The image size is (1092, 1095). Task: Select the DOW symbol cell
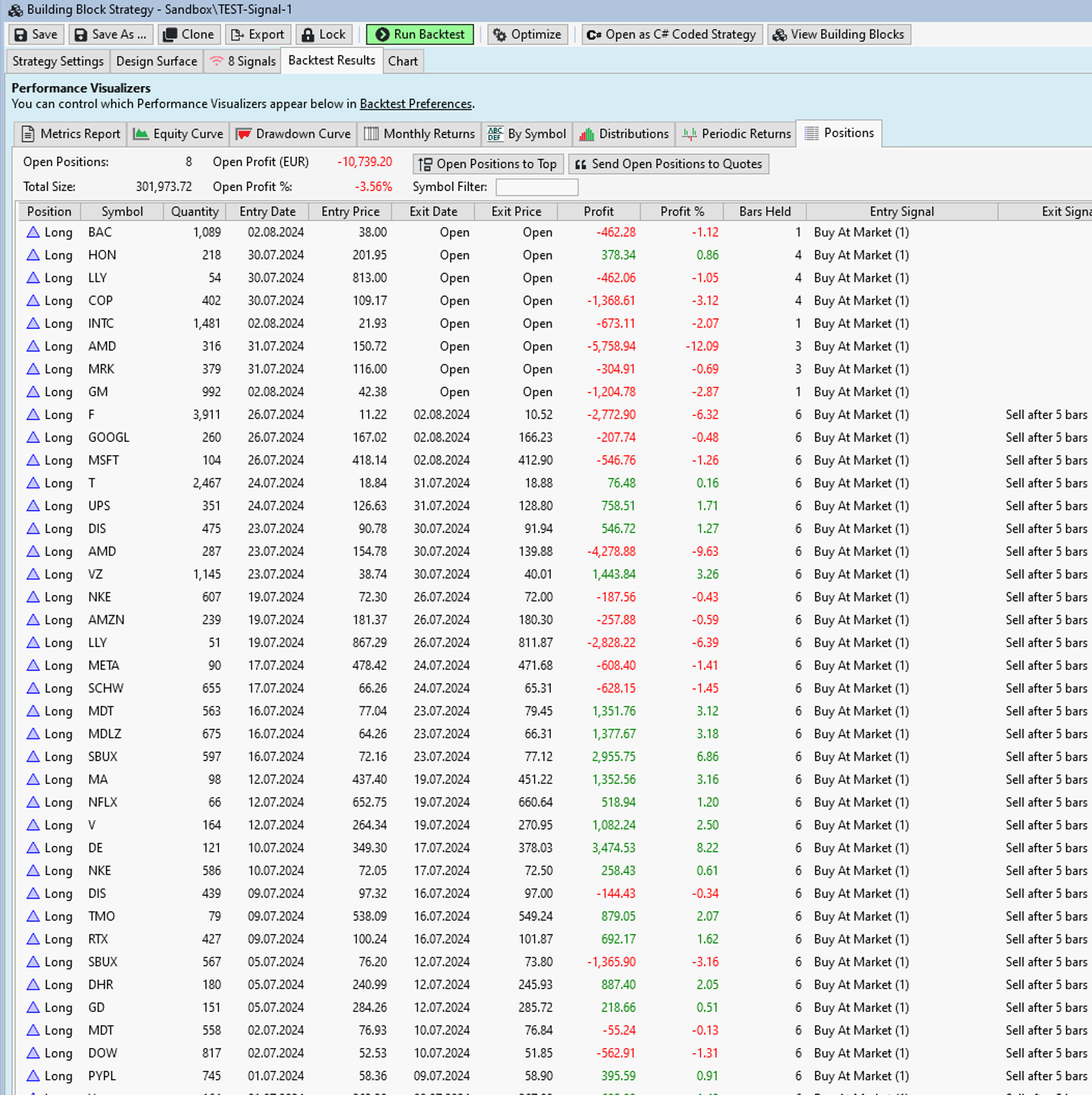[x=103, y=1053]
